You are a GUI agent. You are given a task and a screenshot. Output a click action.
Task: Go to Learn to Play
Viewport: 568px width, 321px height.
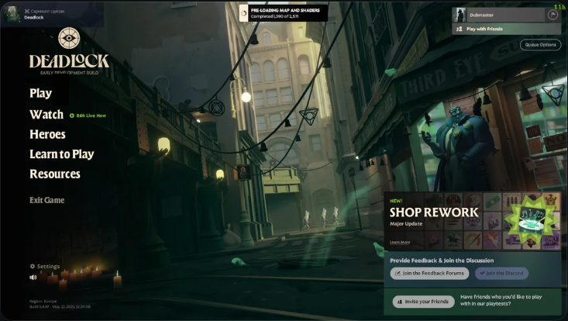(61, 154)
